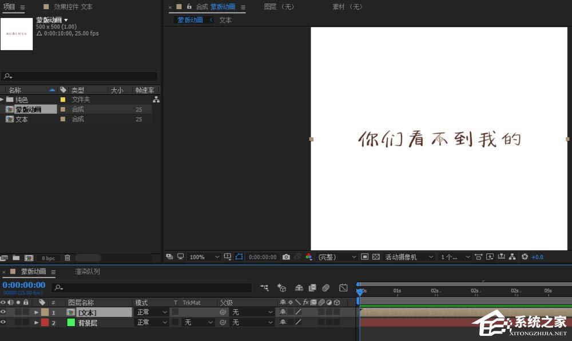
Task: Take a snapshot with the camera icon
Action: tap(286, 257)
